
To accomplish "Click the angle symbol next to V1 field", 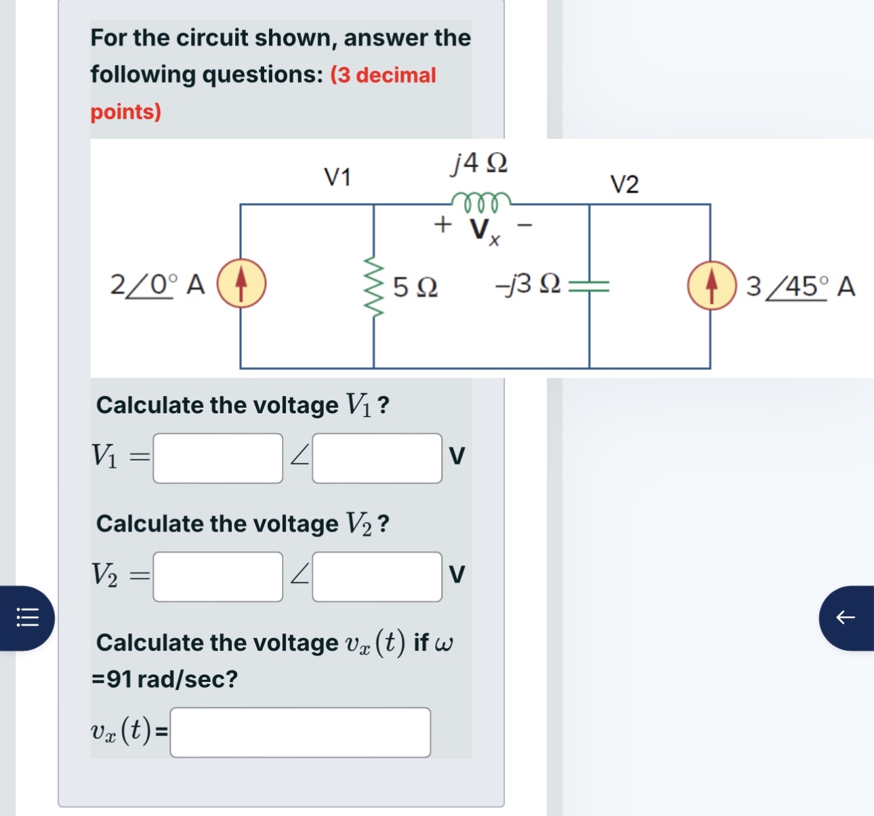I will 298,458.
